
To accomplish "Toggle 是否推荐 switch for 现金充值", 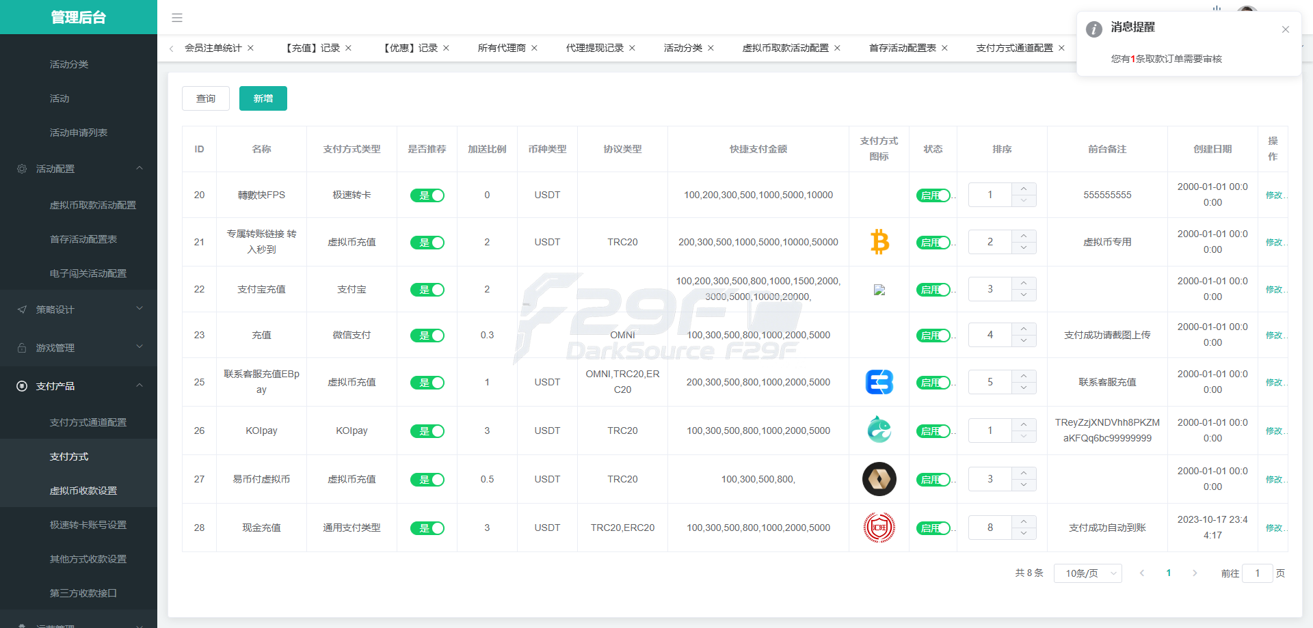I will click(x=427, y=528).
